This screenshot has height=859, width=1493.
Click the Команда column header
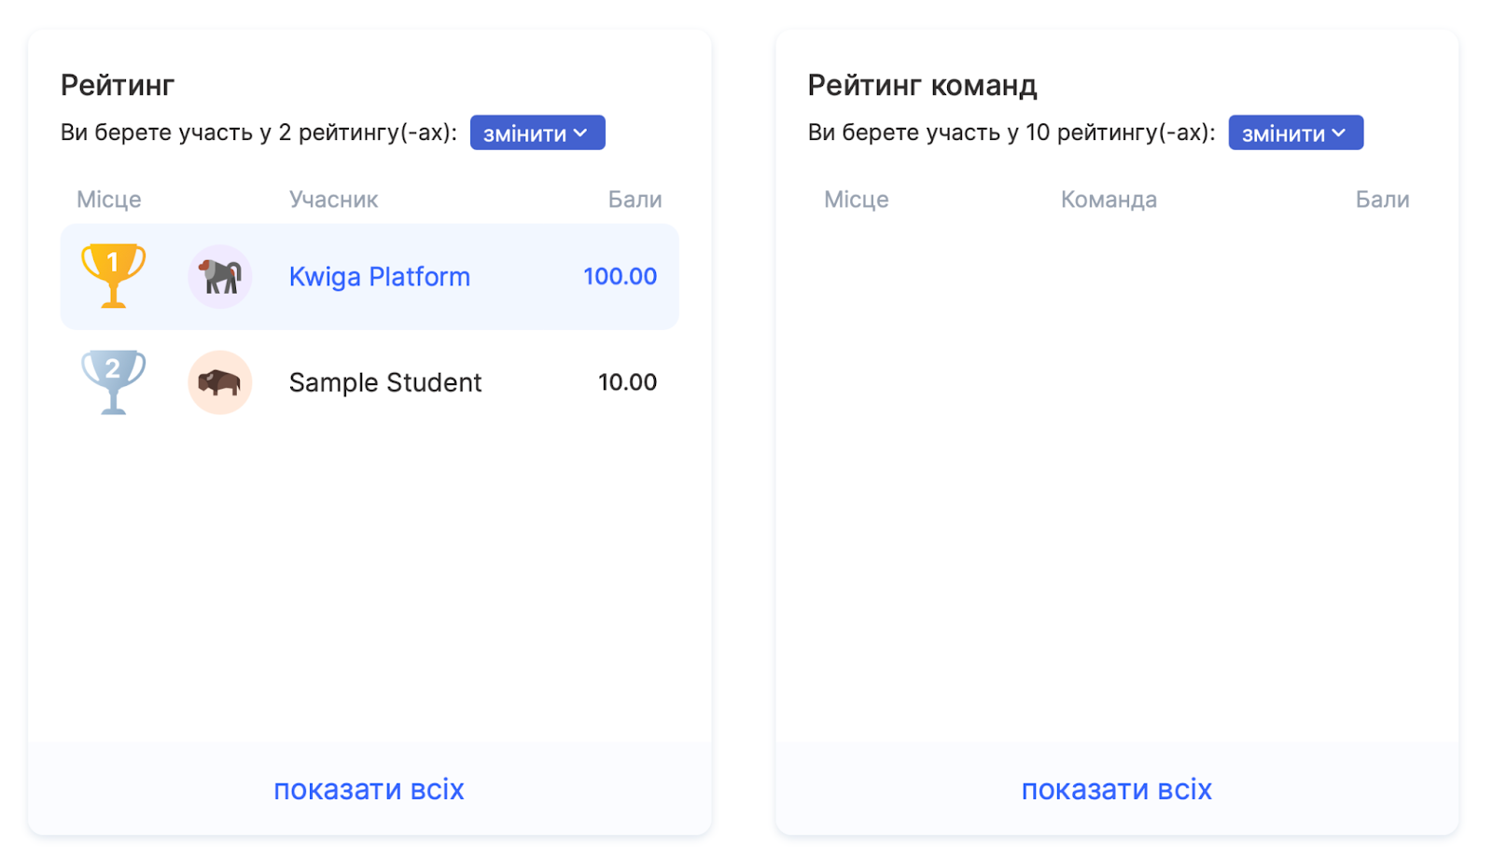point(1109,200)
